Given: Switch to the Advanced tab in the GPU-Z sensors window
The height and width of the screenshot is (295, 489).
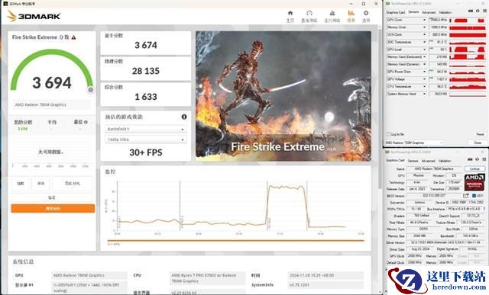Looking at the screenshot, I should 429,12.
